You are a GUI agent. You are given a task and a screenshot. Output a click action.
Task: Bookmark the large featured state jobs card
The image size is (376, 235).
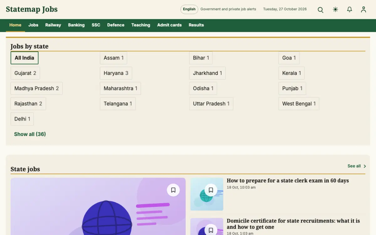click(x=173, y=190)
